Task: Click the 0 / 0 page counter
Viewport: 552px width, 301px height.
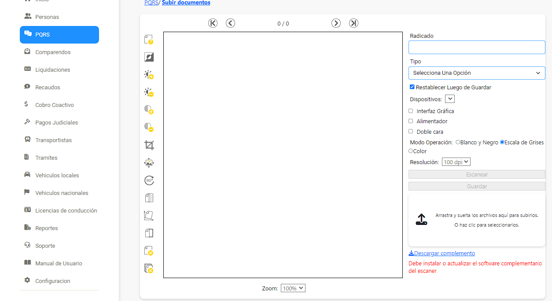Action: tap(283, 24)
